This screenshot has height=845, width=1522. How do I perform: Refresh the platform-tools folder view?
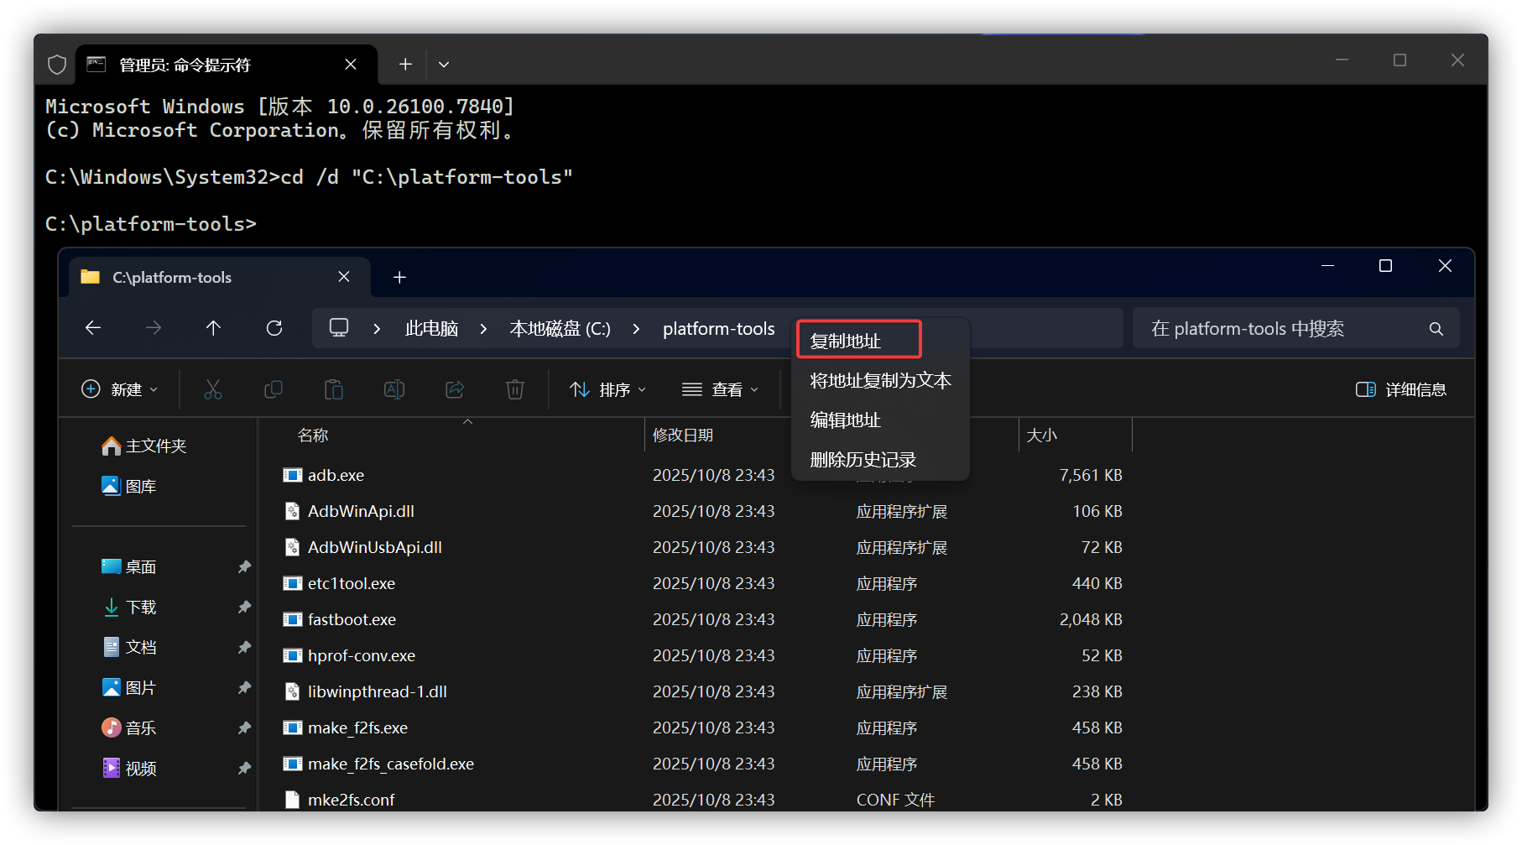click(x=274, y=328)
